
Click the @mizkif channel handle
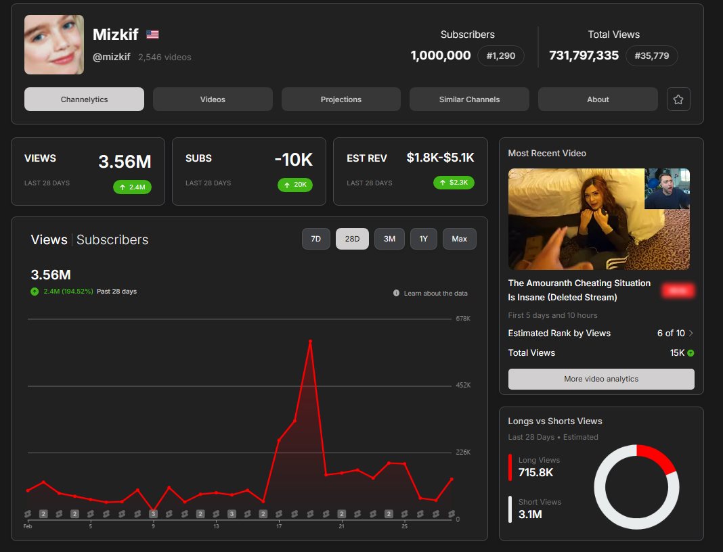click(x=112, y=57)
